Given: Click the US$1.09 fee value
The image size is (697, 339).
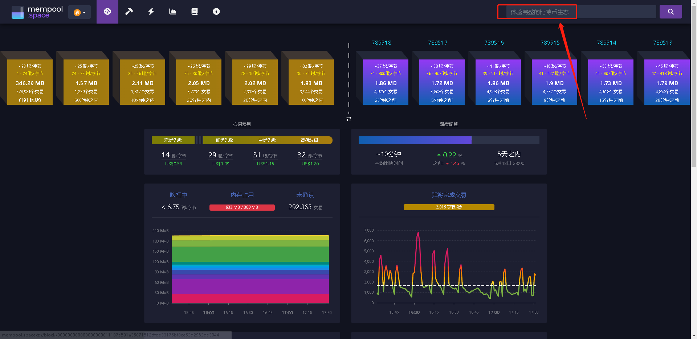Looking at the screenshot, I should coord(221,164).
